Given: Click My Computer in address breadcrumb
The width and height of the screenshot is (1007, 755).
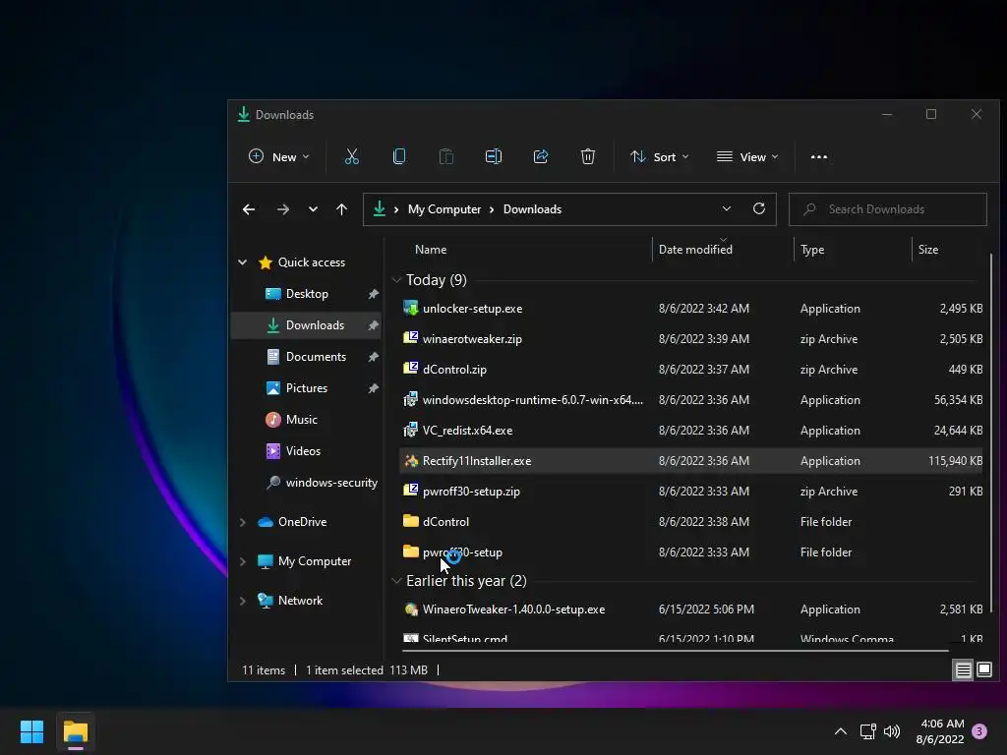Looking at the screenshot, I should (444, 209).
